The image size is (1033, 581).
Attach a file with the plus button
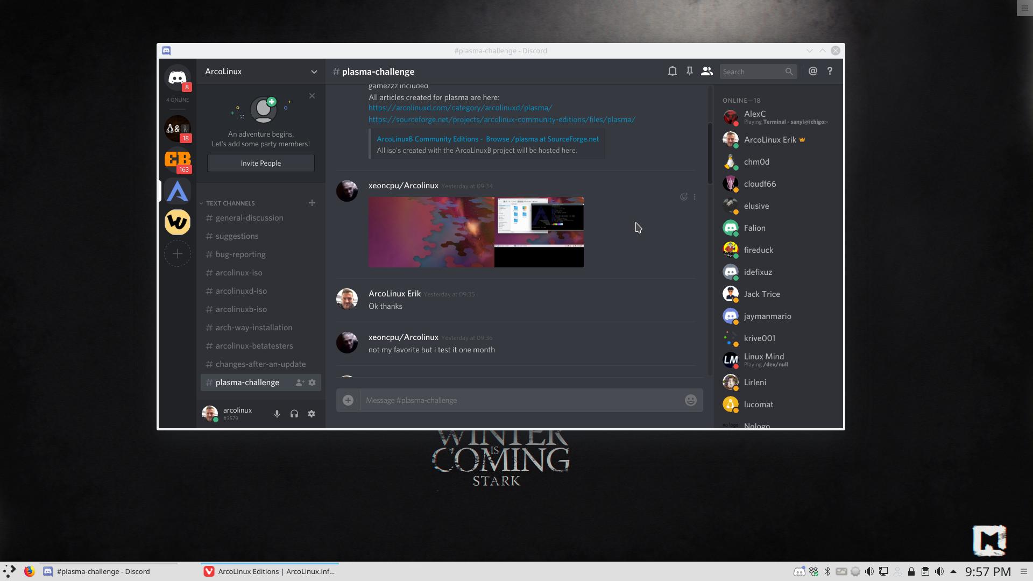coord(348,400)
